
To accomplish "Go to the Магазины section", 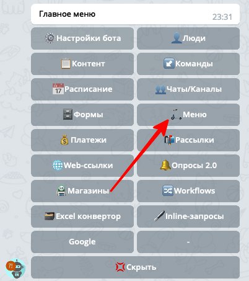I will pyautogui.click(x=82, y=191).
